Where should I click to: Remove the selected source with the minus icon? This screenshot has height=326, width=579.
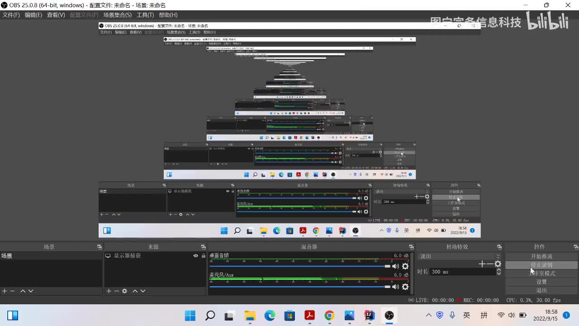click(x=116, y=291)
